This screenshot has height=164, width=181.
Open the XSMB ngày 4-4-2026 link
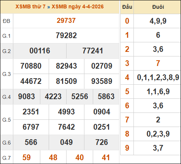(78, 7)
